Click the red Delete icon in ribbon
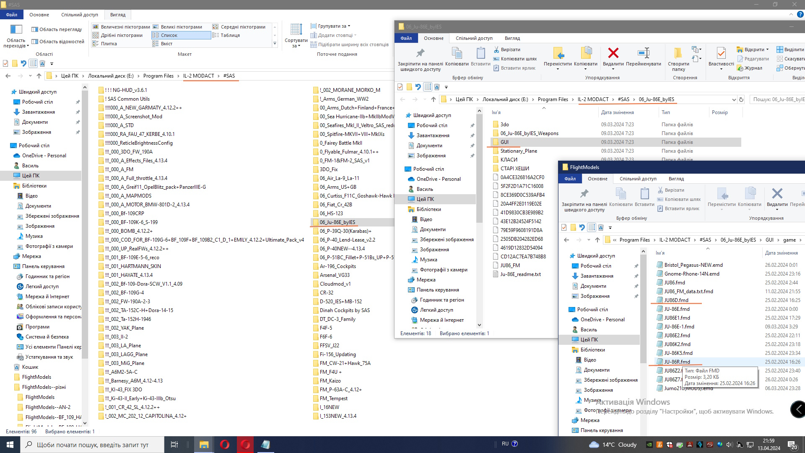The width and height of the screenshot is (805, 453). [x=613, y=54]
